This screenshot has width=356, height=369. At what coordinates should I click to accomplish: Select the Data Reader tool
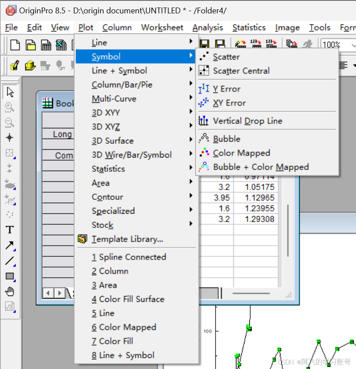[10, 153]
